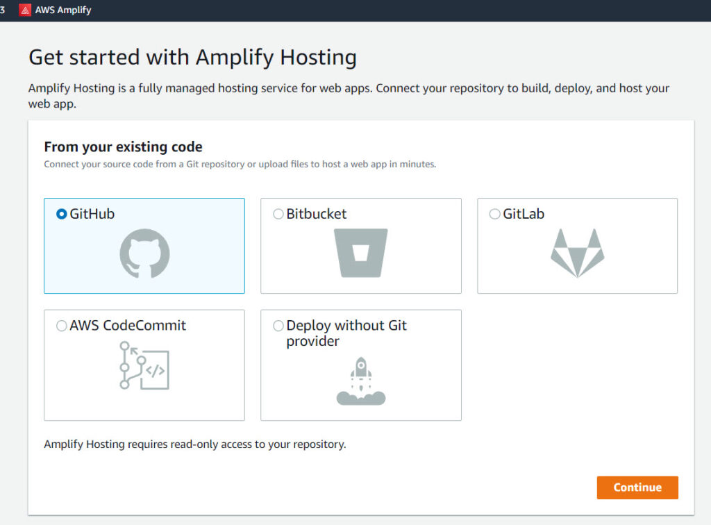Click the AWS CodeCommit label text
The height and width of the screenshot is (525, 711).
point(128,326)
